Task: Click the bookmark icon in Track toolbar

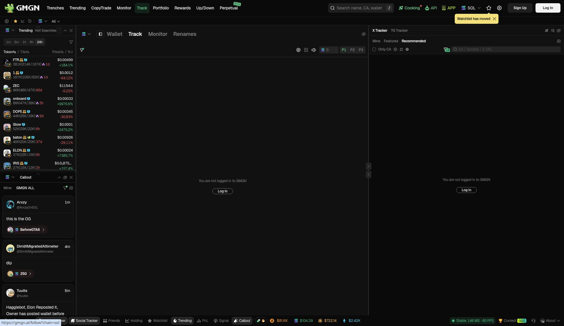Action: (306, 50)
